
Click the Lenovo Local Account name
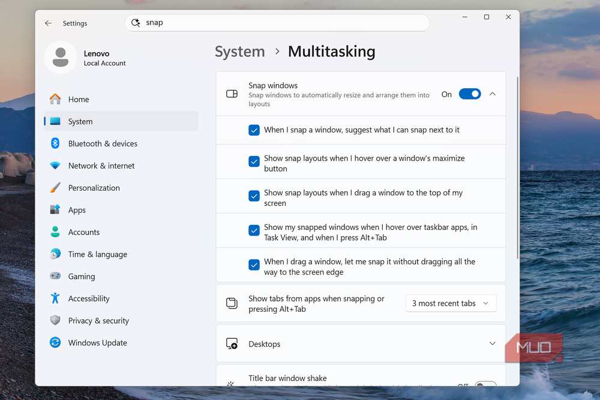(104, 58)
